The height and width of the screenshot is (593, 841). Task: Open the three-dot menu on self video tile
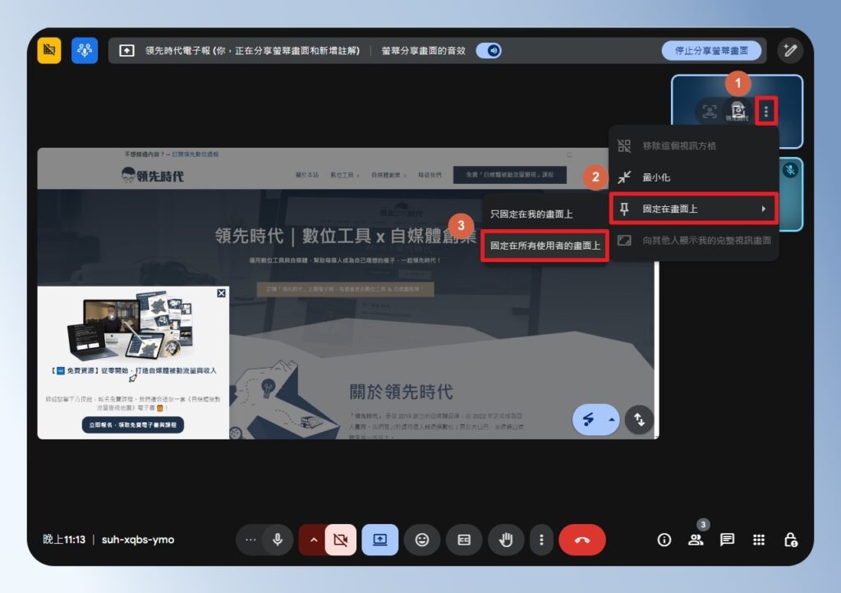tap(766, 112)
